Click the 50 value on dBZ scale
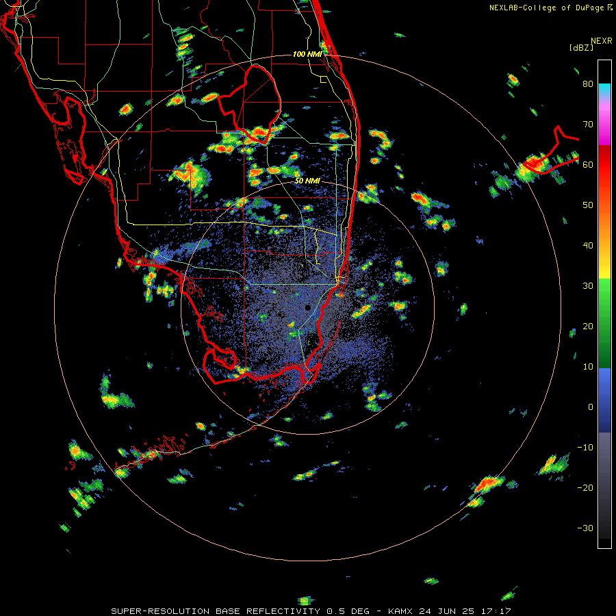The image size is (616, 616). [x=588, y=205]
